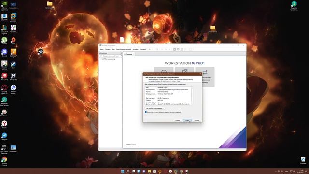The image size is (309, 174).
Task: Select the Kaspersky Secure Connection desktop icon
Action: [294, 6]
